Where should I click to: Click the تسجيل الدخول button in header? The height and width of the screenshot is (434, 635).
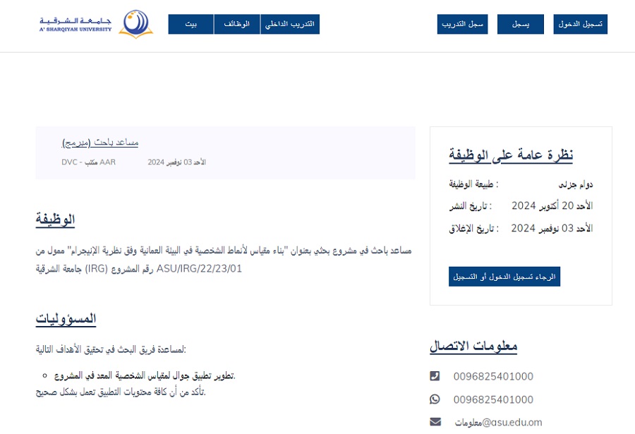[x=580, y=24]
